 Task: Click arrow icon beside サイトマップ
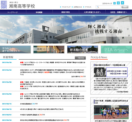tap(61, 7)
